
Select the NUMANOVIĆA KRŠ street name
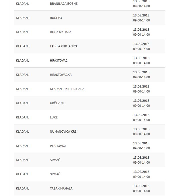[x=63, y=132]
